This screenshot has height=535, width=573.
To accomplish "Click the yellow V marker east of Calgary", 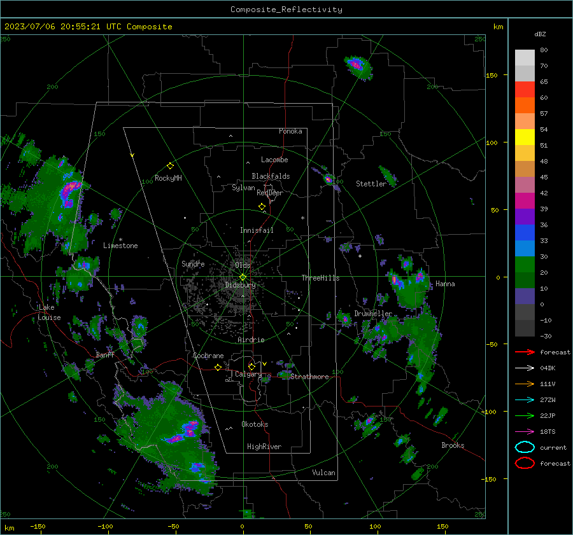I will pyautogui.click(x=264, y=364).
